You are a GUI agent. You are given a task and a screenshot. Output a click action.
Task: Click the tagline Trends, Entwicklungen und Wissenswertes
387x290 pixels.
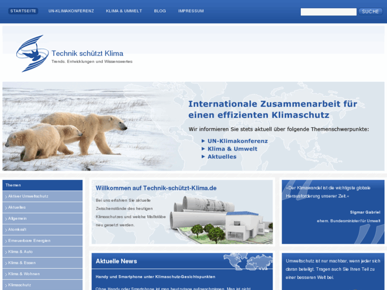pyautogui.click(x=92, y=61)
